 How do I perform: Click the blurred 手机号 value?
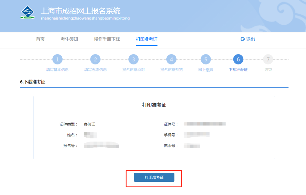[196, 135]
